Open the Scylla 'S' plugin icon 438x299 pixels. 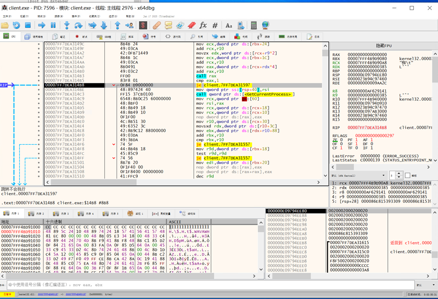143,25
